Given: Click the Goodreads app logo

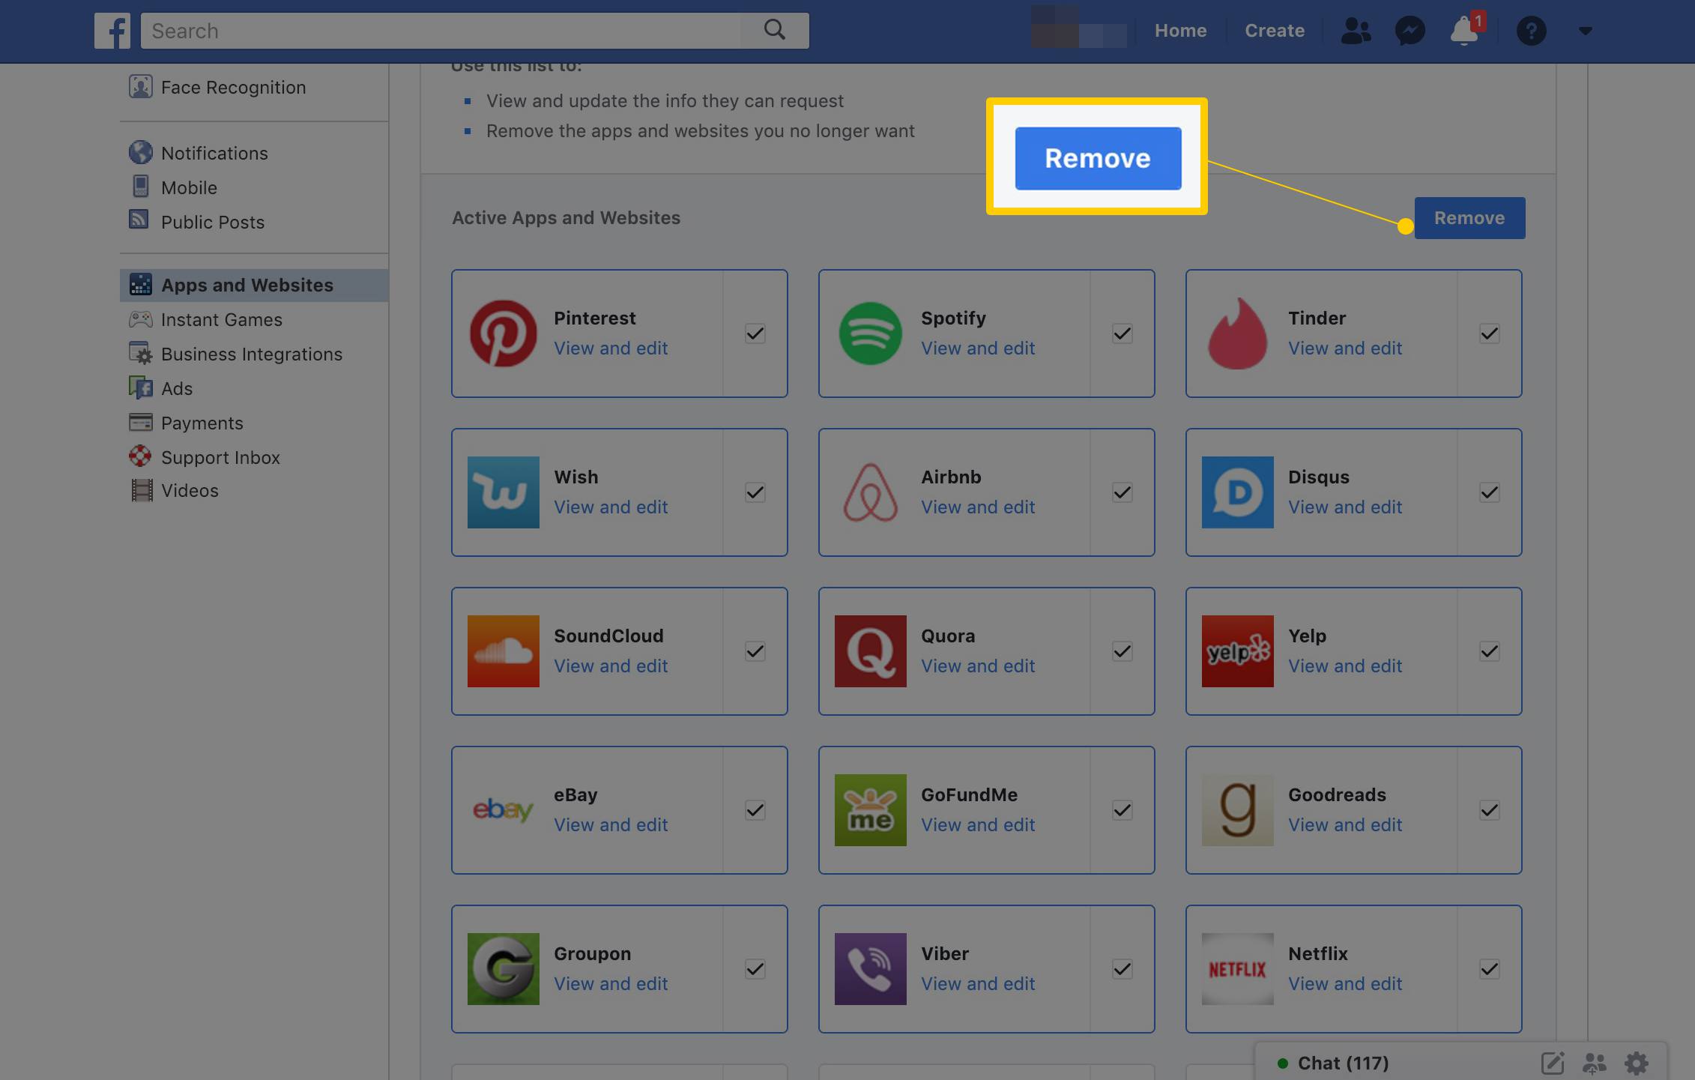Looking at the screenshot, I should pos(1238,810).
